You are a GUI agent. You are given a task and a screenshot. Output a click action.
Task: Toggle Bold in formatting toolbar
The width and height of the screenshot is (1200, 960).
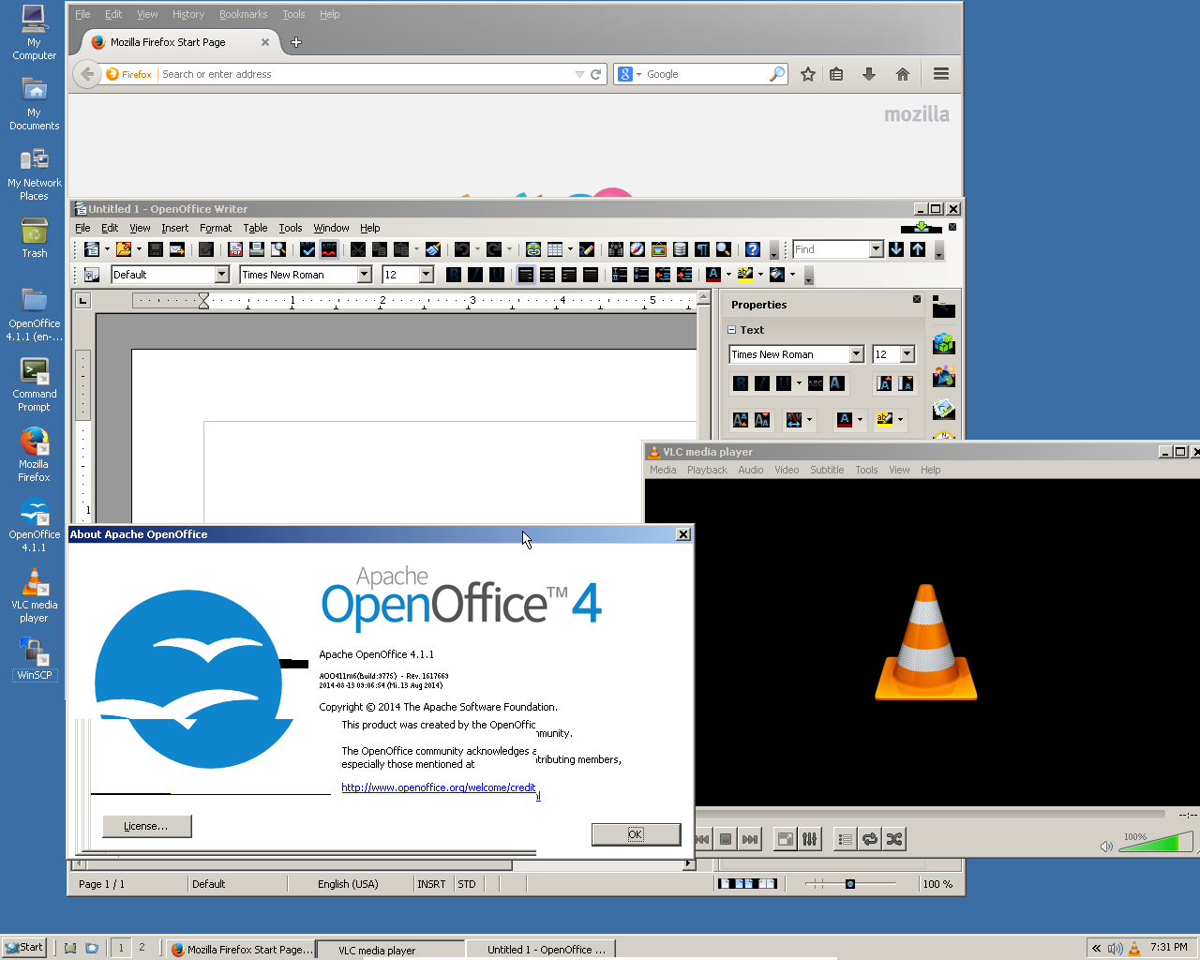click(454, 275)
